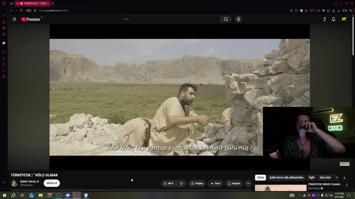Open the browser downloads panel
The height and width of the screenshot is (199, 355).
pyautogui.click(x=339, y=11)
